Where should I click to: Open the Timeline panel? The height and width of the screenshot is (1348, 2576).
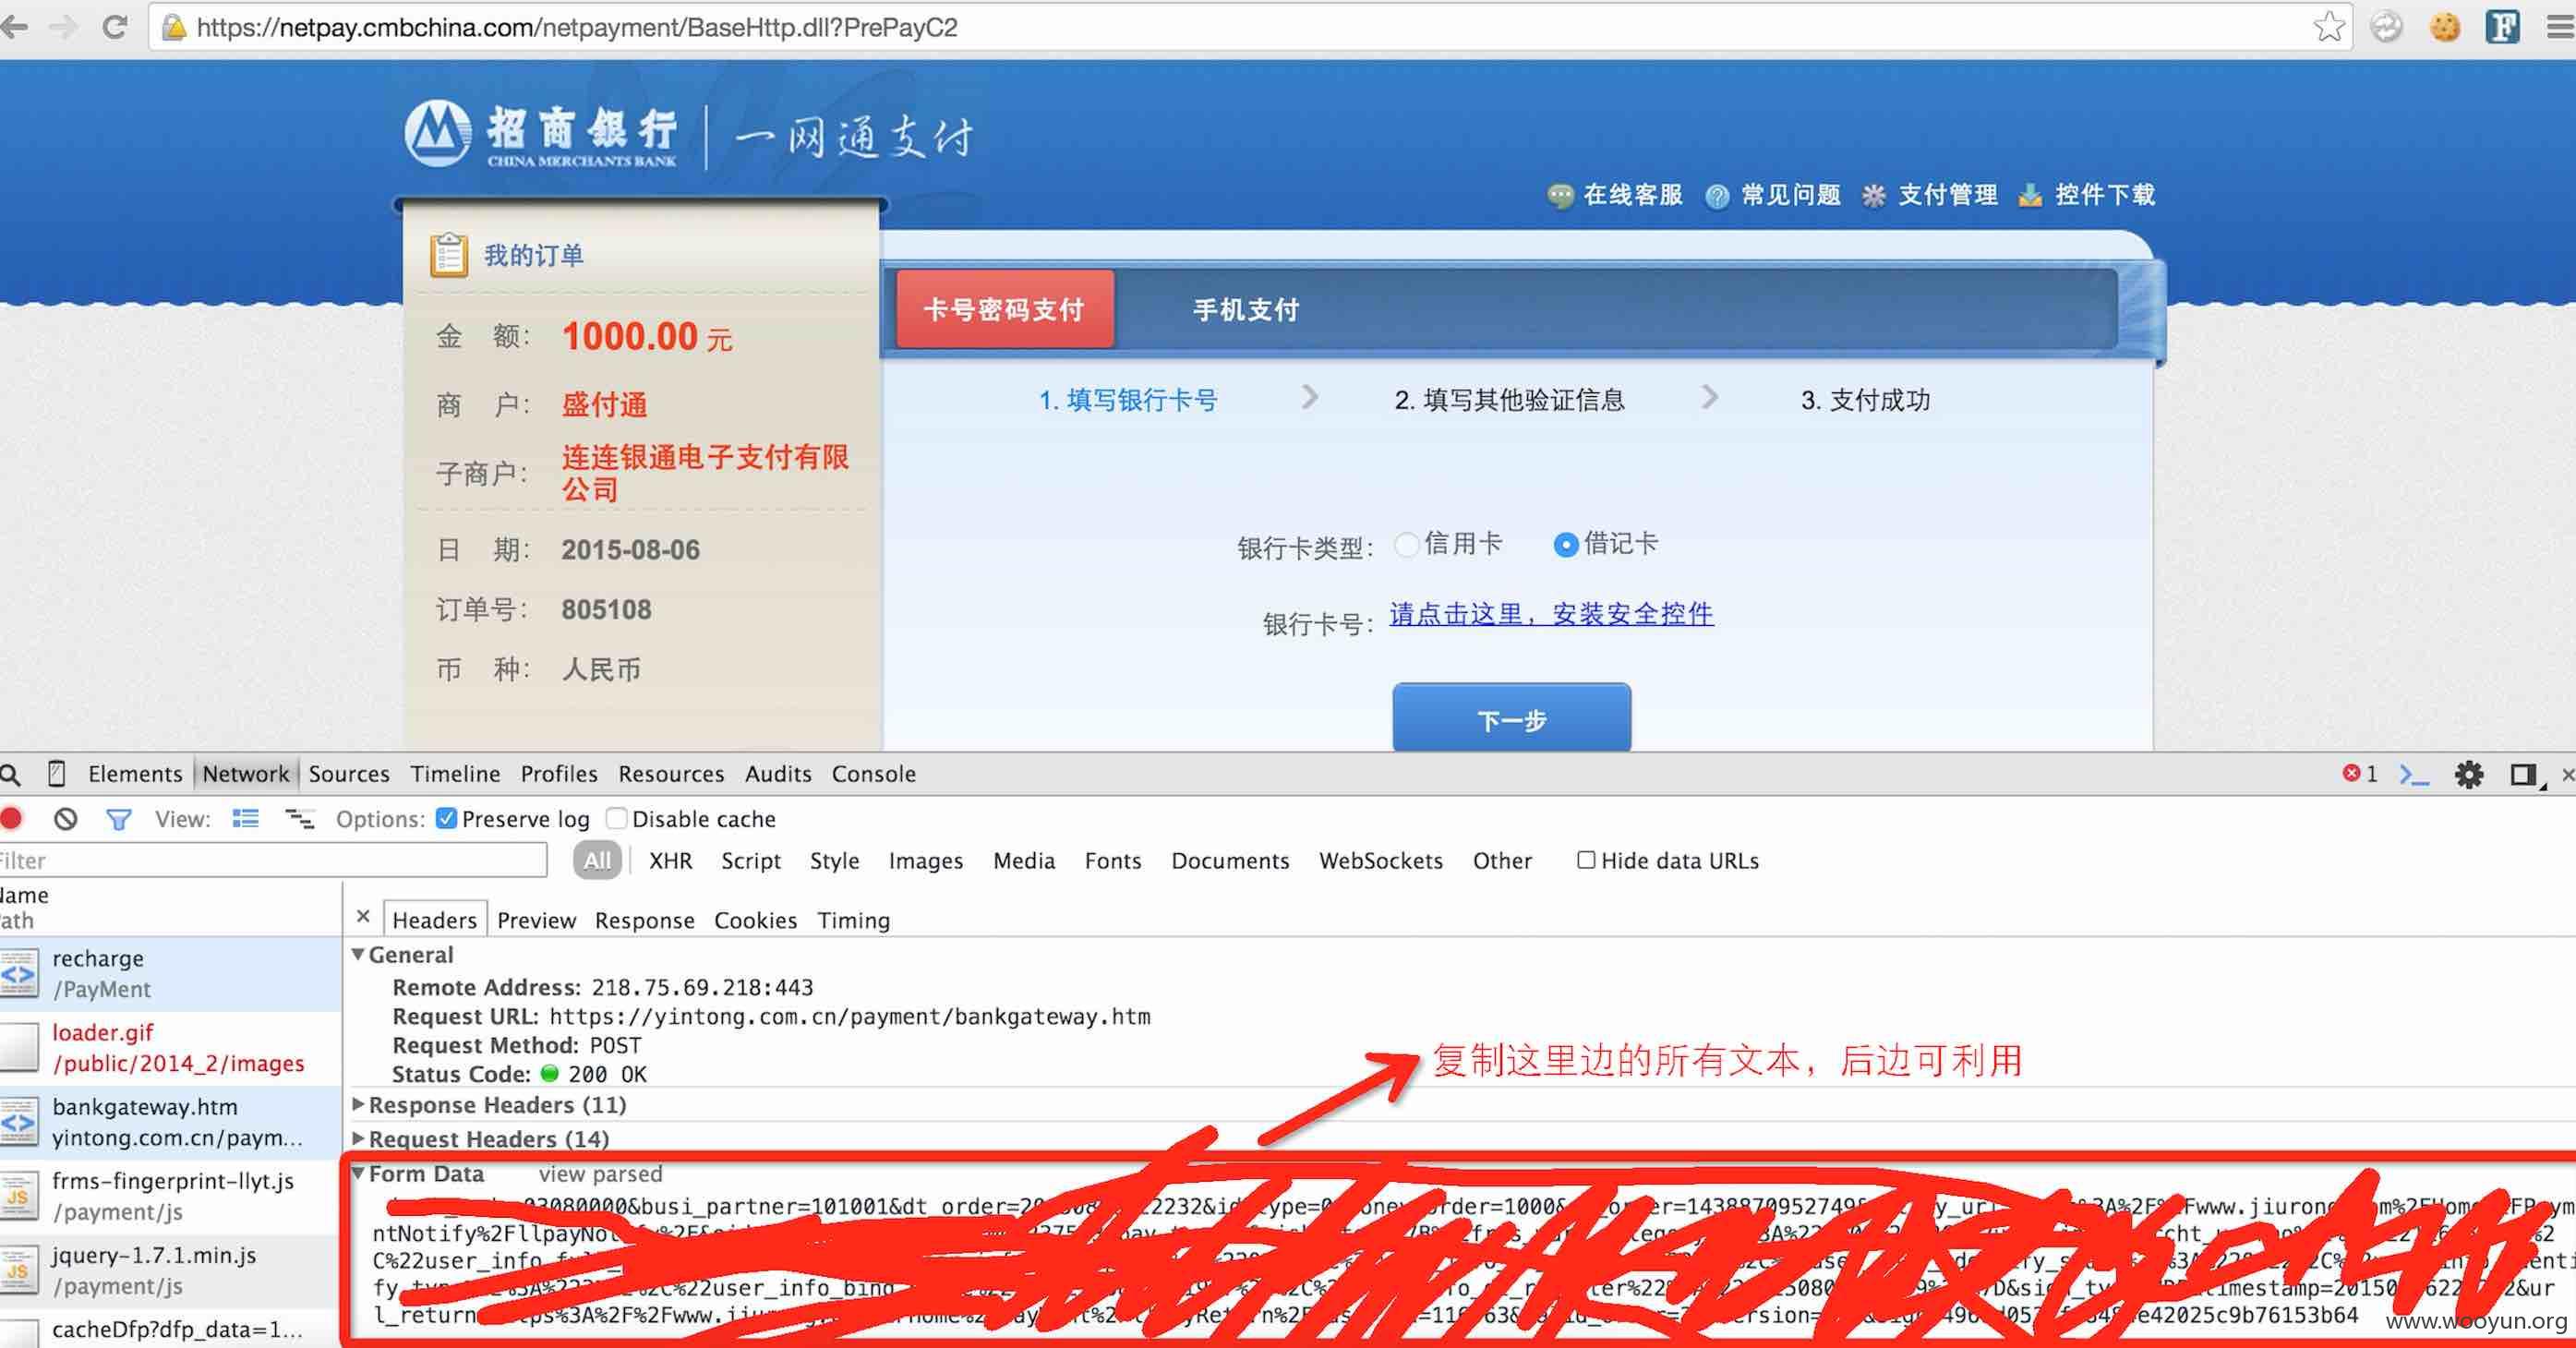coord(455,774)
